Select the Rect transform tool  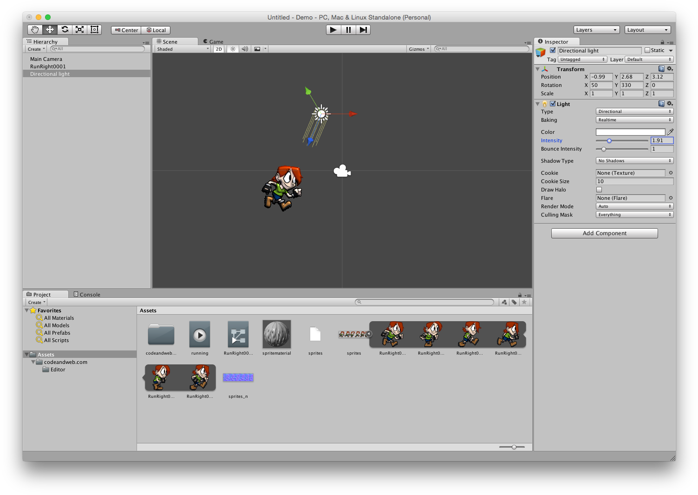(x=95, y=30)
